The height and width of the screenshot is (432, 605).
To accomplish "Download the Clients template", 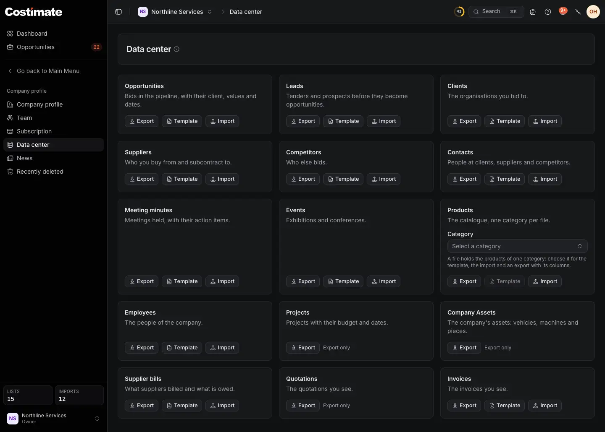I will point(505,121).
